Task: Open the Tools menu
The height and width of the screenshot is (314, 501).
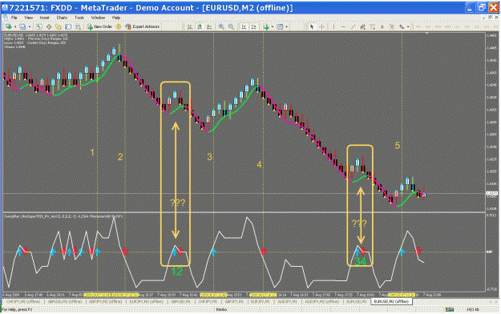Action: [x=79, y=18]
